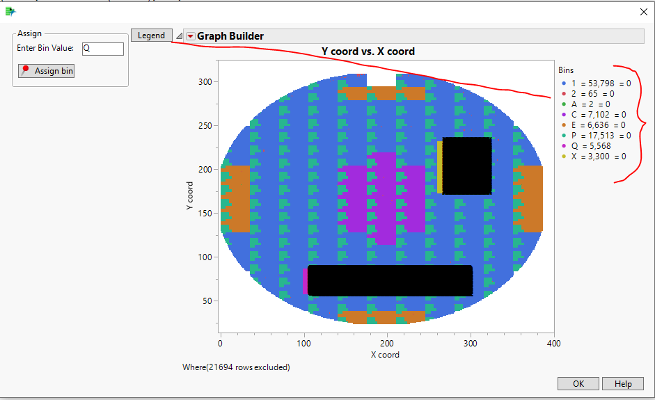Click the teal marker for bin P in legend
The width and height of the screenshot is (655, 400).
pos(564,136)
